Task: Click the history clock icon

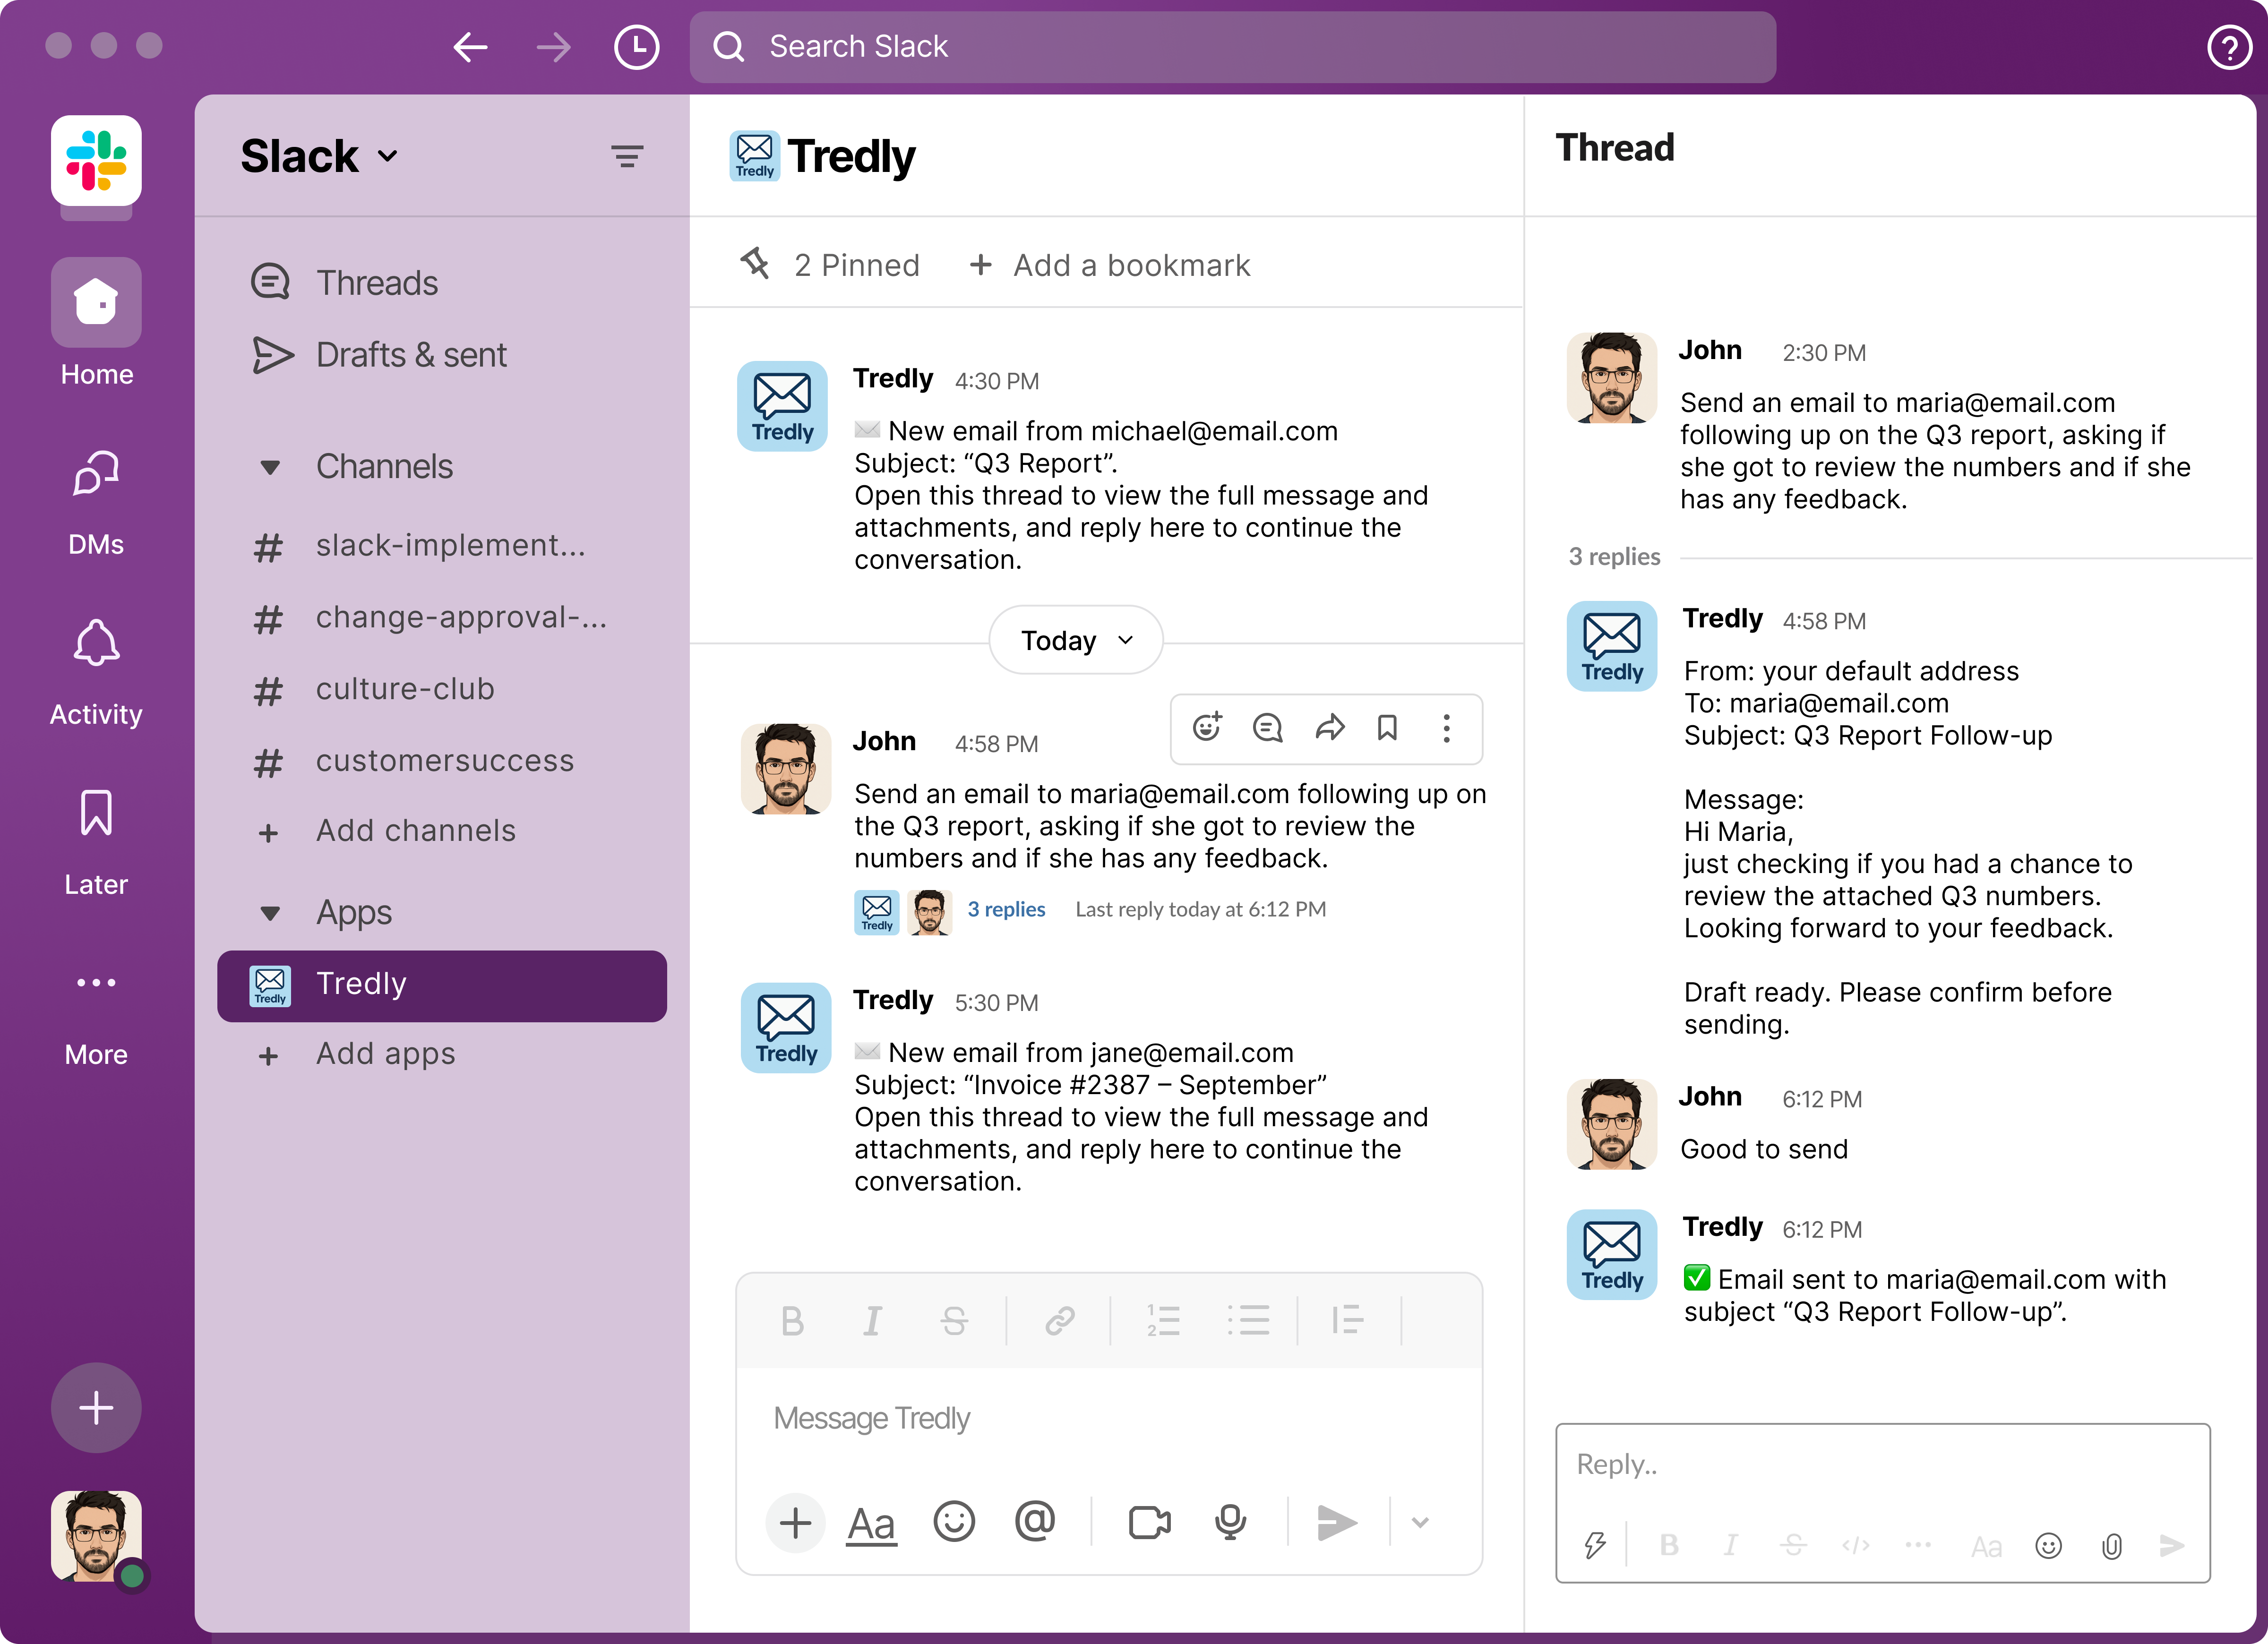Action: click(636, 47)
